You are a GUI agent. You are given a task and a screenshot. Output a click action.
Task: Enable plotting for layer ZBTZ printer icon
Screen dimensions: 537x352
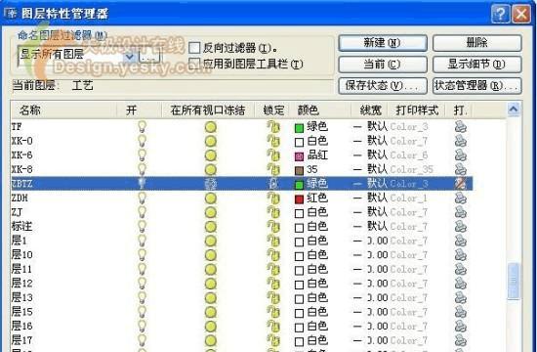[x=460, y=184]
